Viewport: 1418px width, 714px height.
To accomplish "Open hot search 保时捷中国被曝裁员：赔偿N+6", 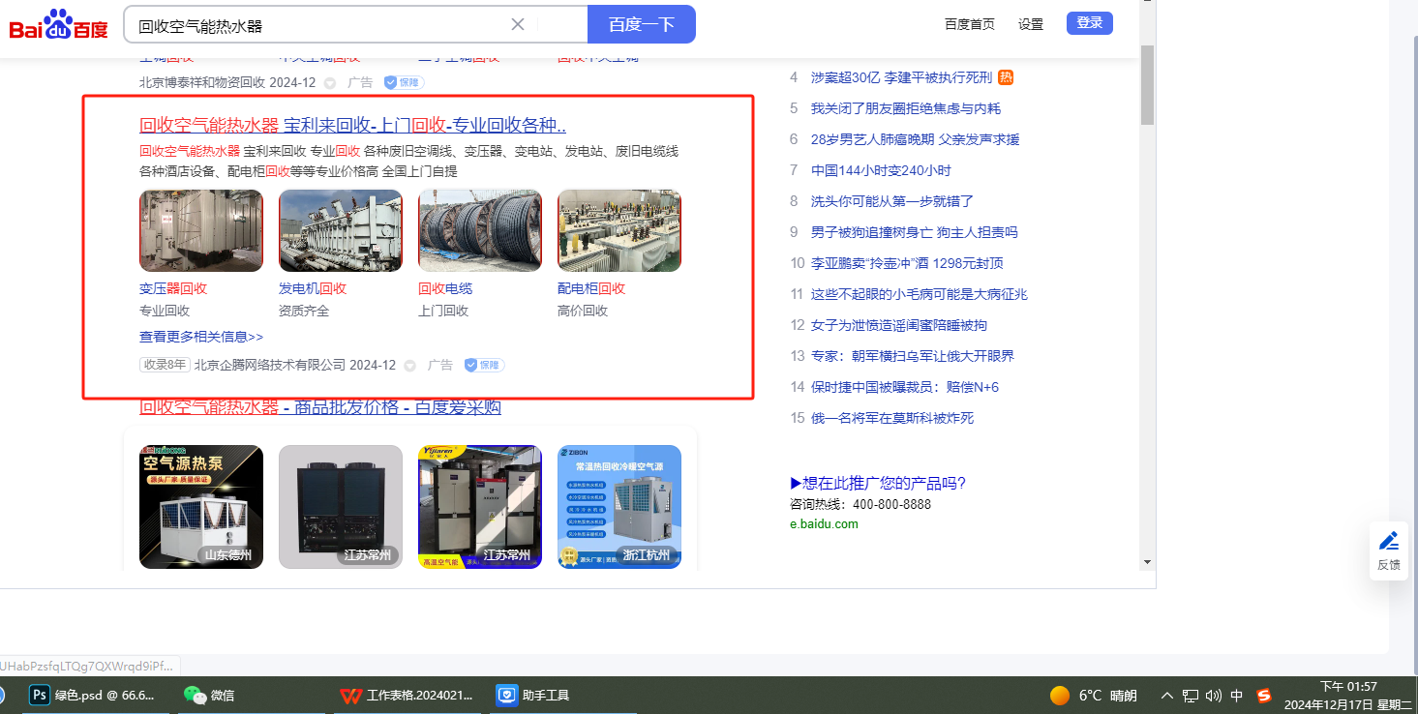I will [905, 387].
